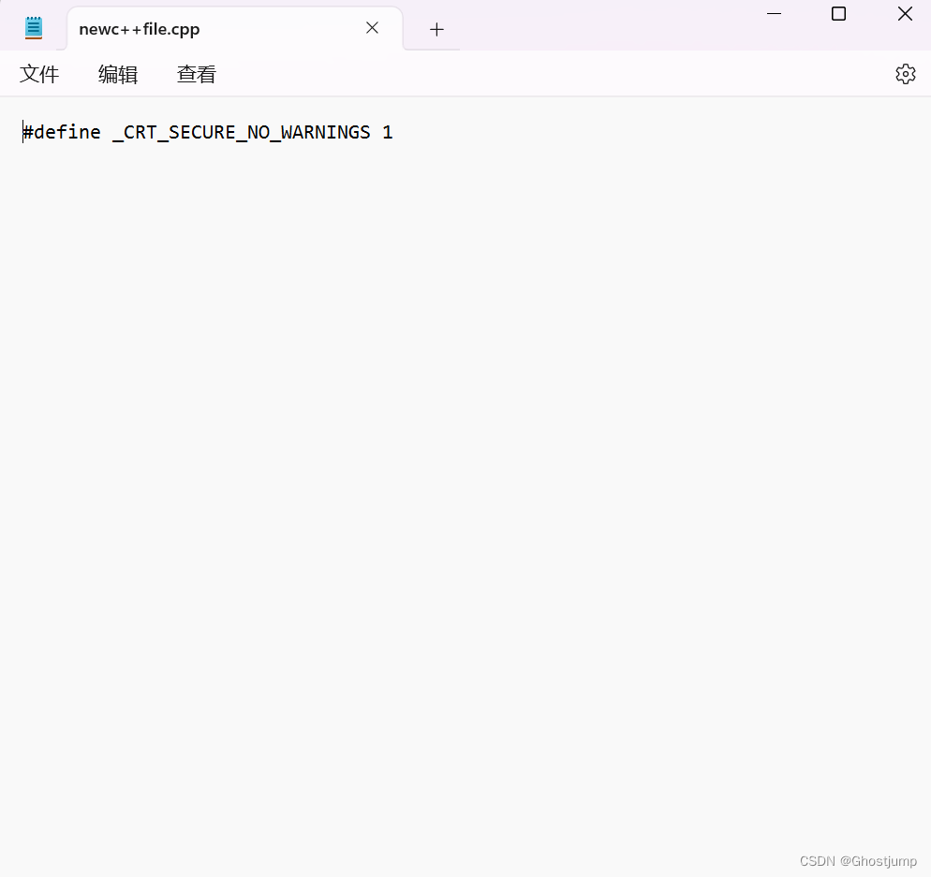This screenshot has height=877, width=931.
Task: Select the word _CRT_SECURE_NO_WARNINGS in the text
Action: (241, 132)
